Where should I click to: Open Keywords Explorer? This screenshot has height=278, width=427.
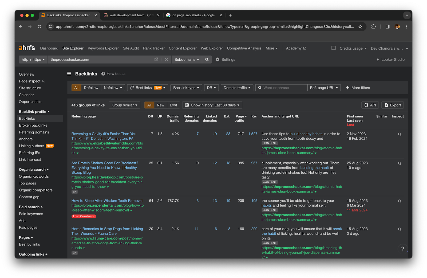point(103,48)
